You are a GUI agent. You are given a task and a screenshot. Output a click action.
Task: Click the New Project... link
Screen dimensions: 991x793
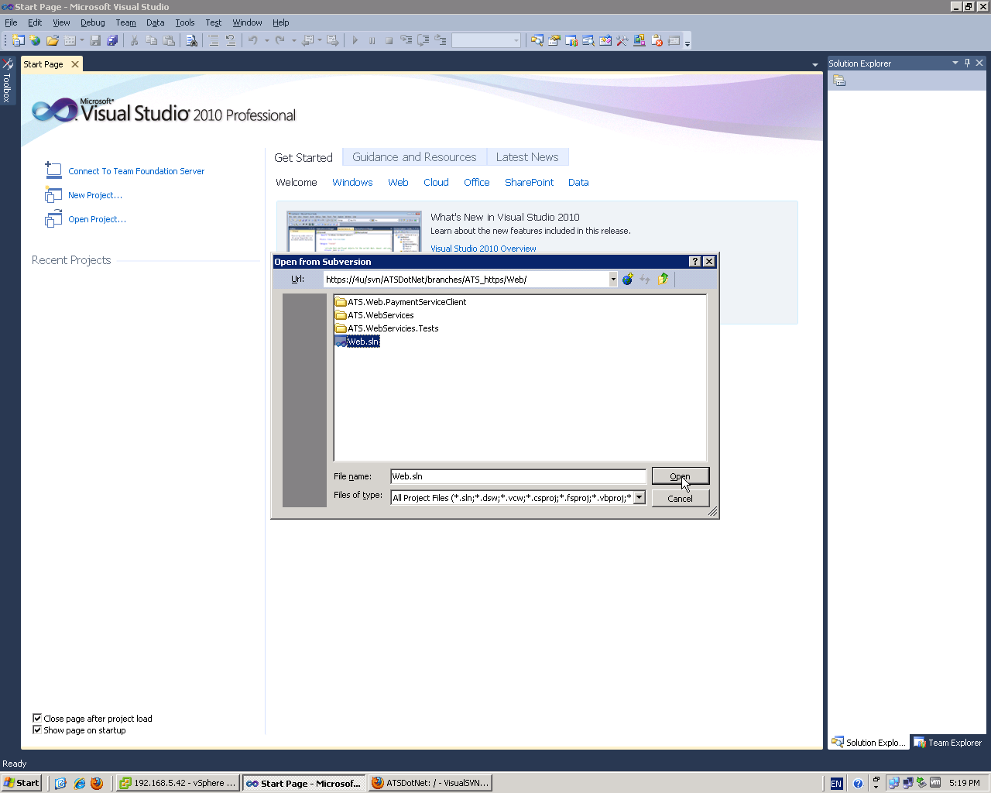pyautogui.click(x=95, y=195)
